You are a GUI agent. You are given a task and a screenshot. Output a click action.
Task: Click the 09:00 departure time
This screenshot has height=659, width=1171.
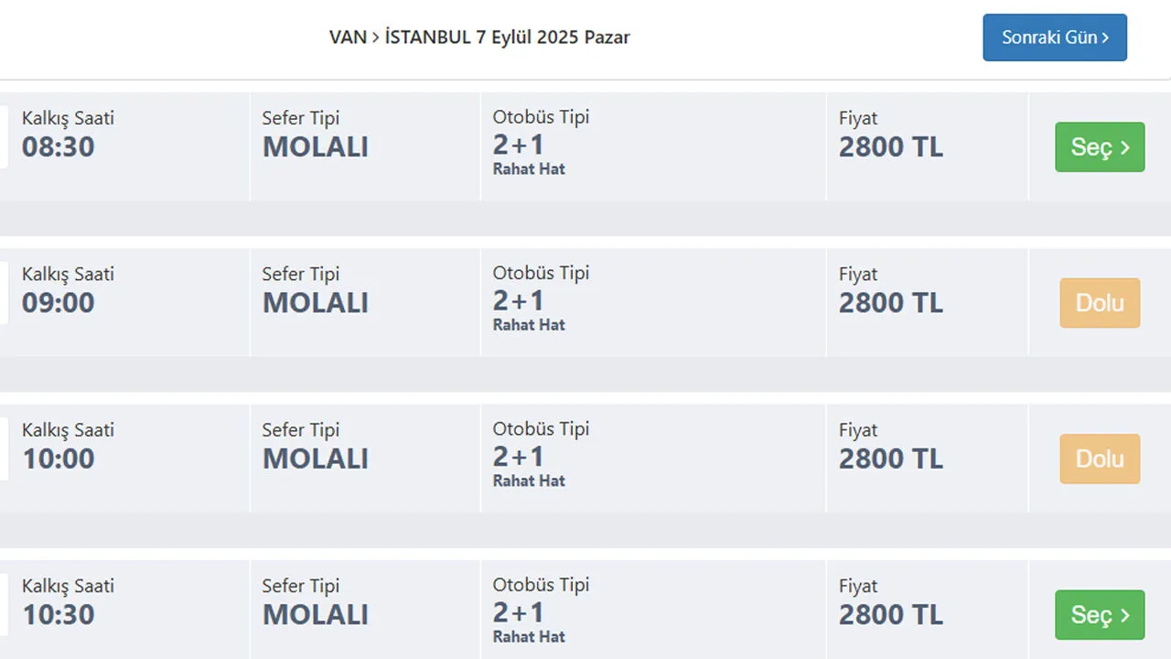click(59, 303)
